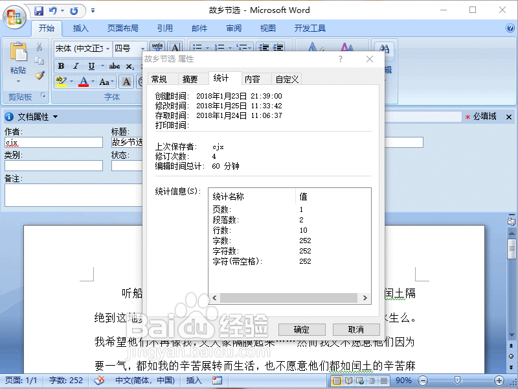Copy the selection with copy icon
This screenshot has height=389, width=518.
coord(39,61)
